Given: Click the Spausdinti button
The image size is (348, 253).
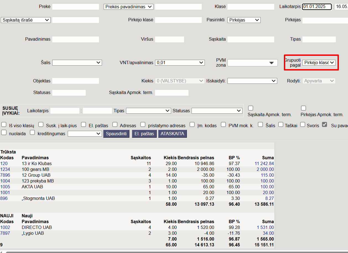Looking at the screenshot, I should tap(116, 134).
